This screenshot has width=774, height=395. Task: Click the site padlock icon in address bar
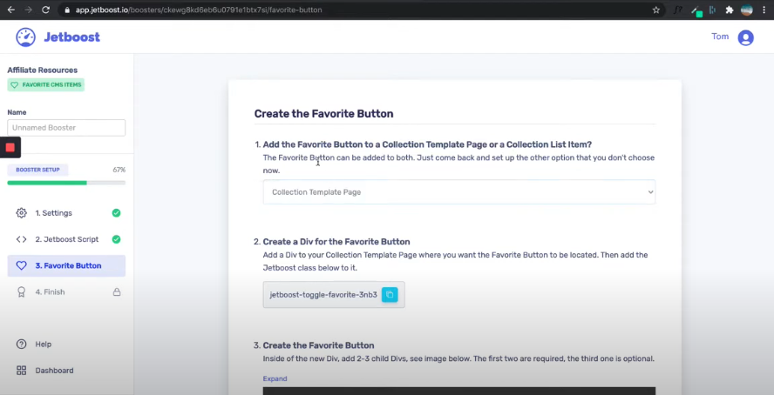click(x=67, y=10)
